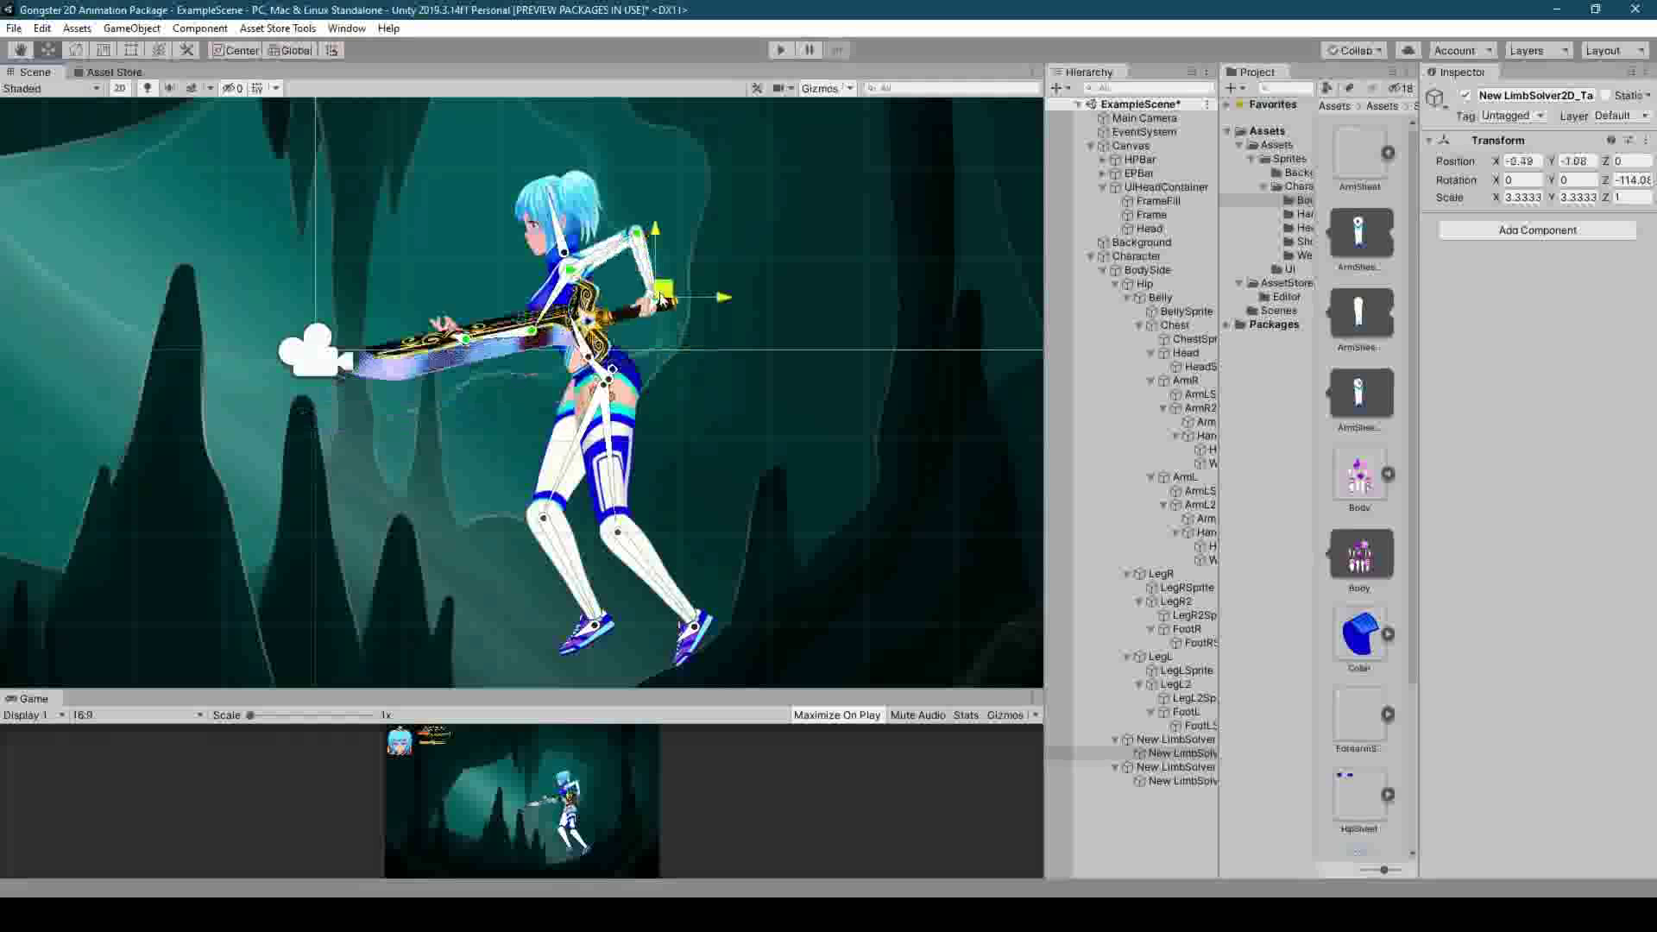Switch to the Asset Store tab
The image size is (1657, 932).
(x=107, y=72)
